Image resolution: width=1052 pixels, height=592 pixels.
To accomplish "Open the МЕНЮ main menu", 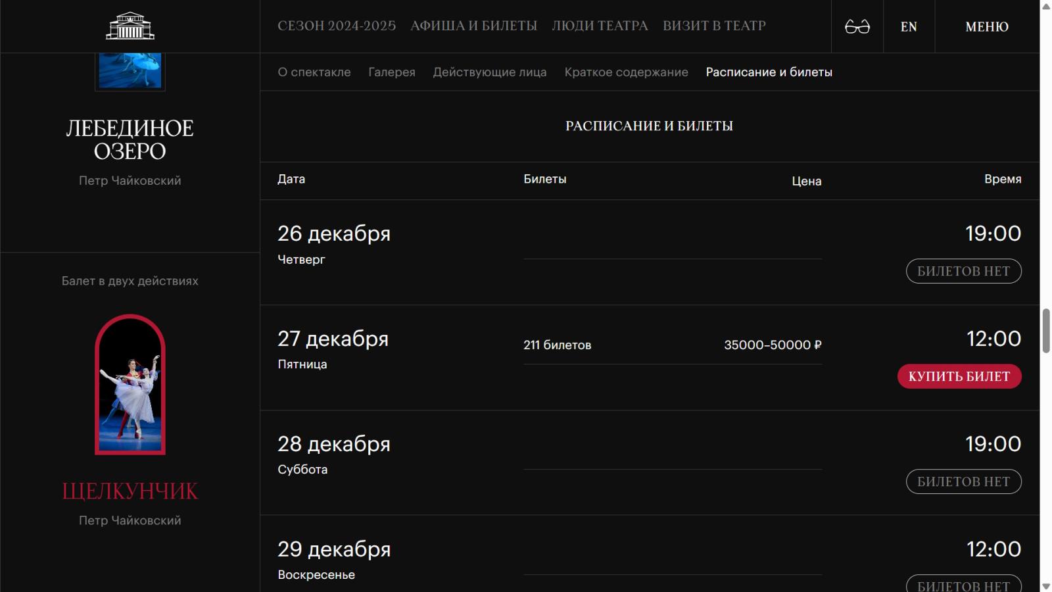I will click(x=986, y=26).
